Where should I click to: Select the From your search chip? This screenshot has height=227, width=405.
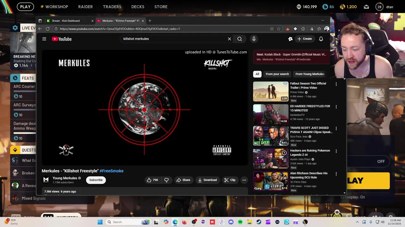click(277, 74)
